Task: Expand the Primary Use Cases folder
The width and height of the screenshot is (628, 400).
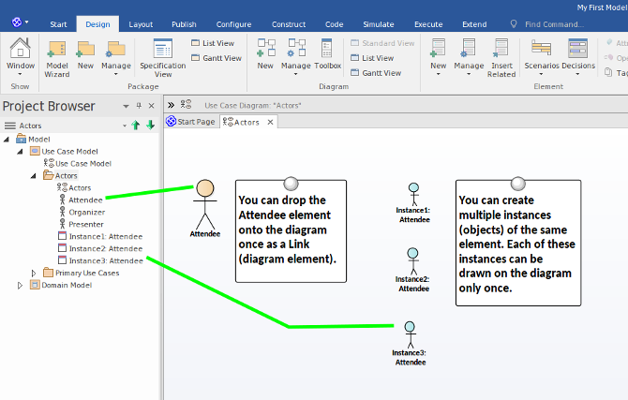Action: [35, 273]
